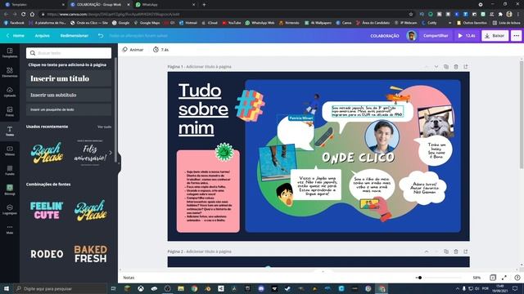The width and height of the screenshot is (524, 294).
Task: Collapse the side panel with arrow handle
Action: point(119,163)
